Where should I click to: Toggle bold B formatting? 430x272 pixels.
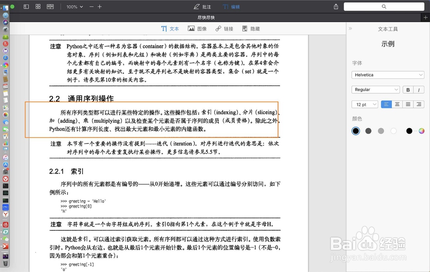[408, 90]
